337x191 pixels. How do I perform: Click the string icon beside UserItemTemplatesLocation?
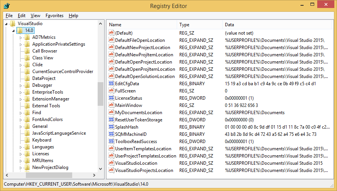(111, 149)
